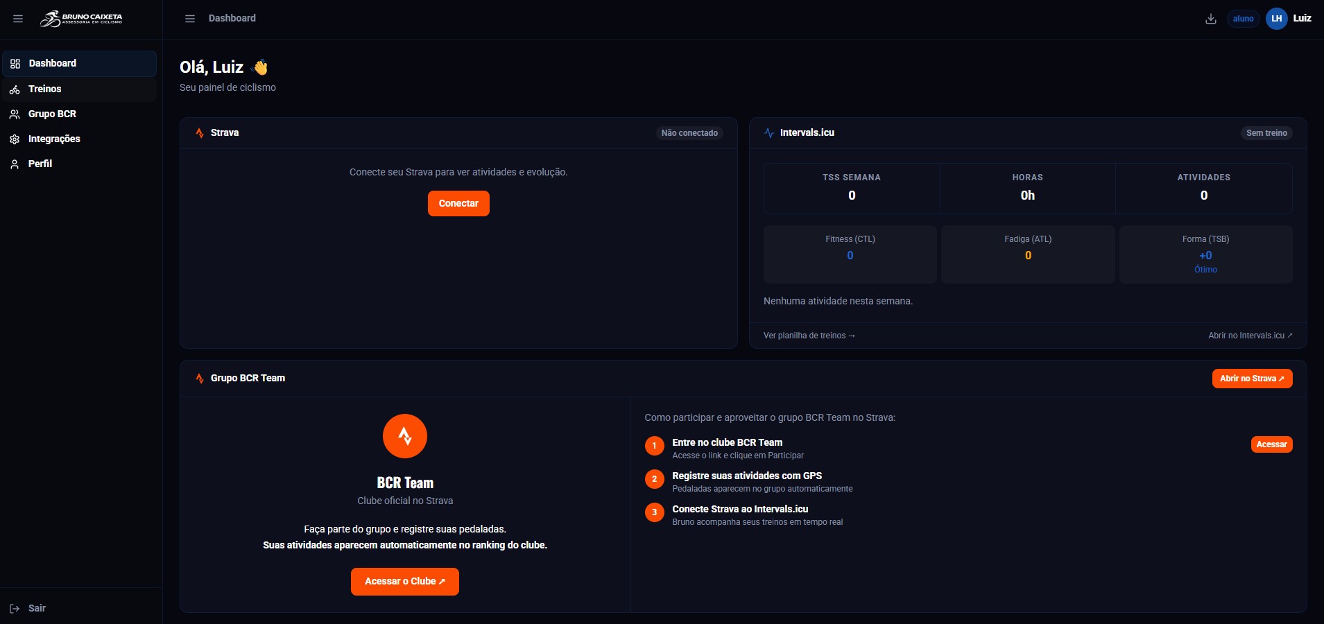Click the Bruno Caixeta logo
The image size is (1324, 624).
click(x=81, y=19)
